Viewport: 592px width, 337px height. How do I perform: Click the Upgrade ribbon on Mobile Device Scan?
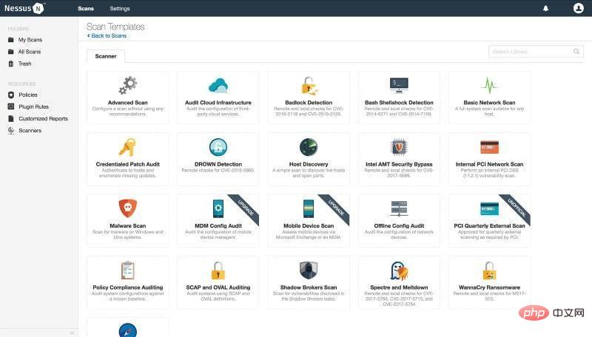pyautogui.click(x=336, y=208)
